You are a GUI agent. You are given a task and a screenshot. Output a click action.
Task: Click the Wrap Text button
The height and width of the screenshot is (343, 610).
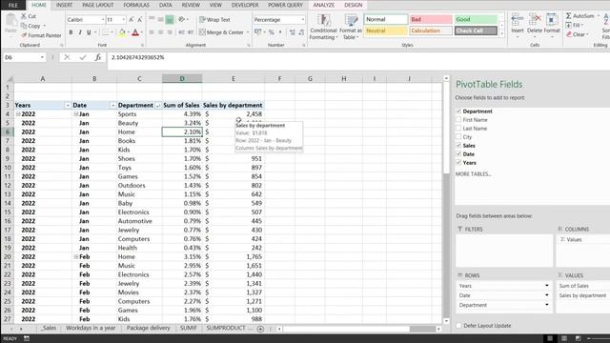214,19
